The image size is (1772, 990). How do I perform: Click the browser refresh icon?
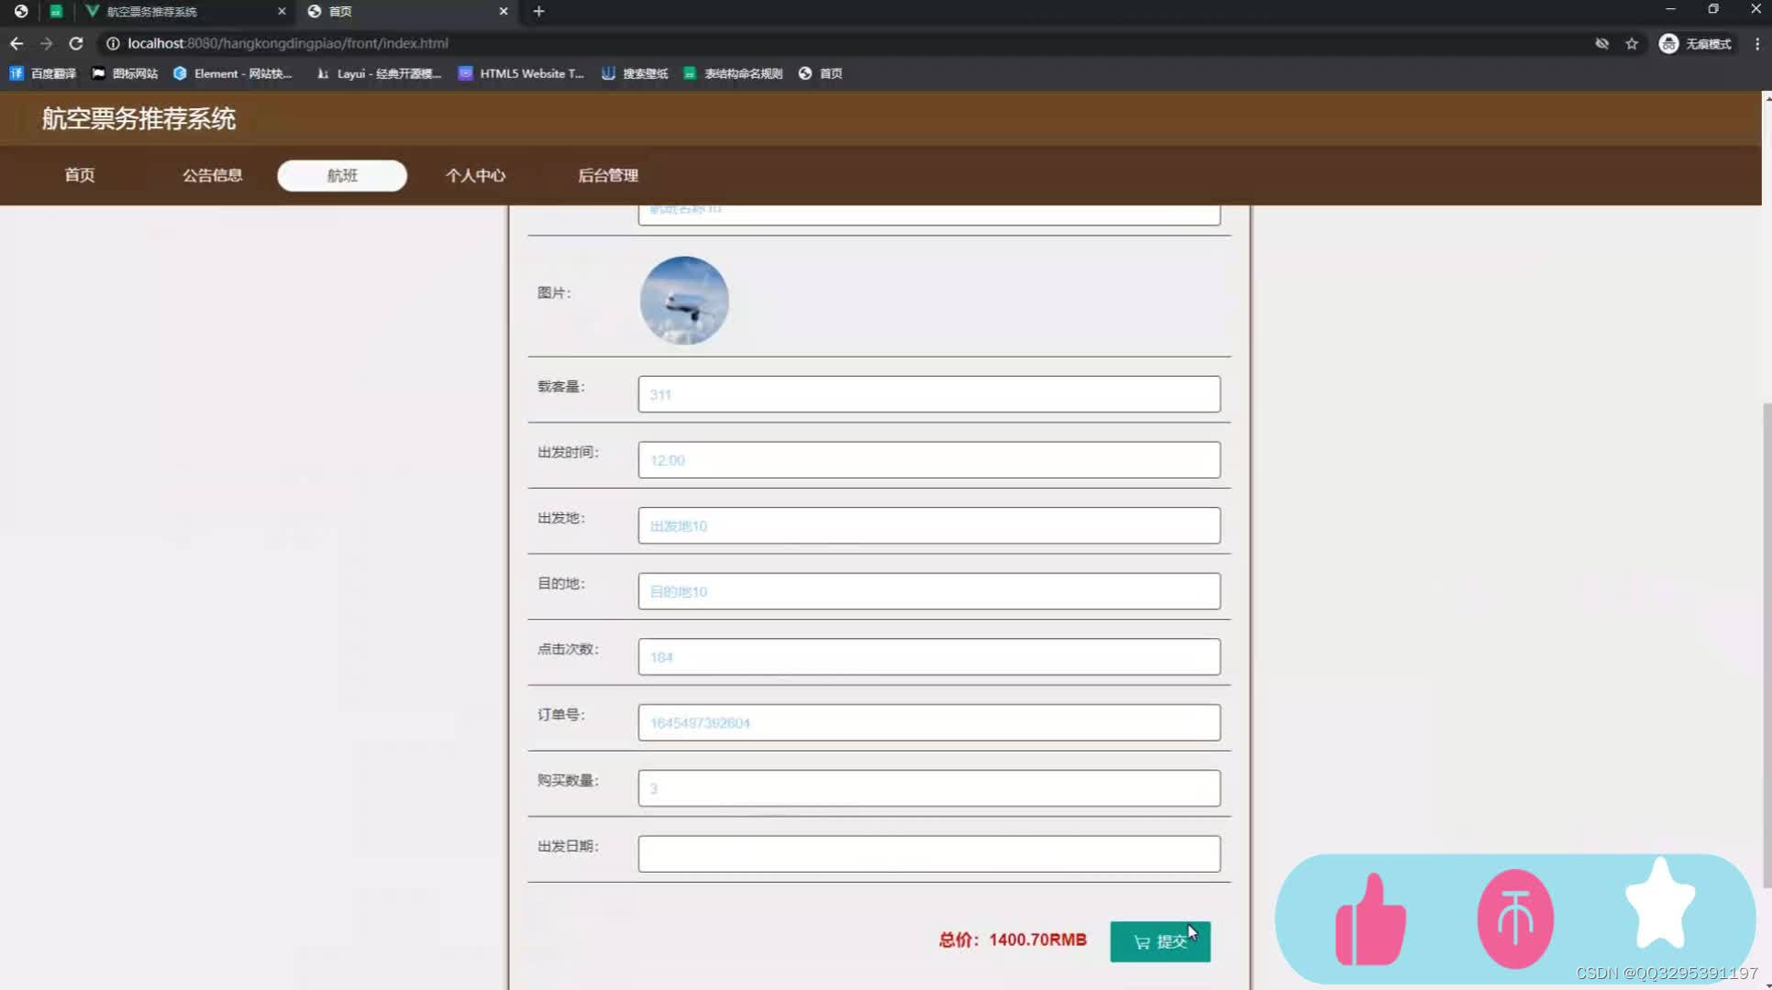(77, 42)
